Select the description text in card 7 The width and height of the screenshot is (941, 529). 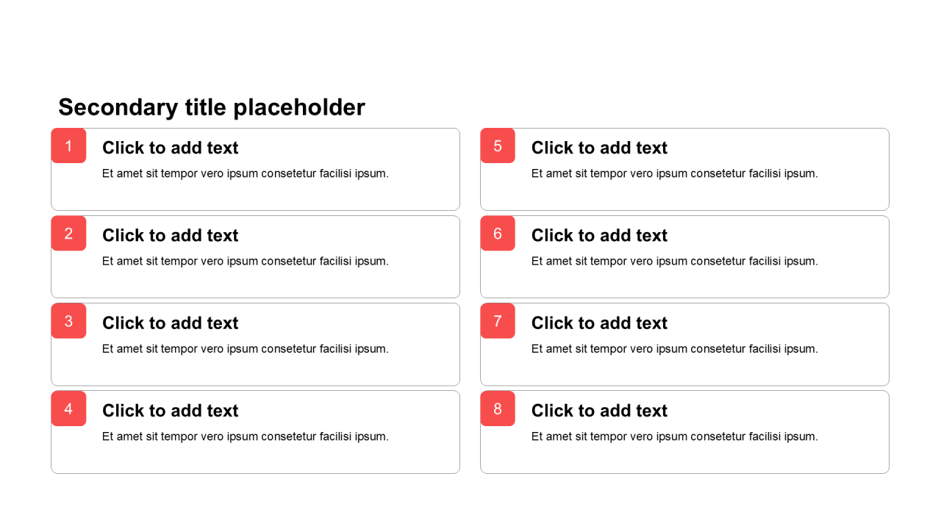pos(675,349)
